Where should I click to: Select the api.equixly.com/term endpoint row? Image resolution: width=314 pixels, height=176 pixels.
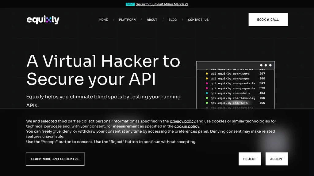[233, 103]
